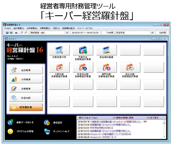Viewport: 173px width, 145px height.
Task: Click the second magnifier zoom icon
Action: 26,33
